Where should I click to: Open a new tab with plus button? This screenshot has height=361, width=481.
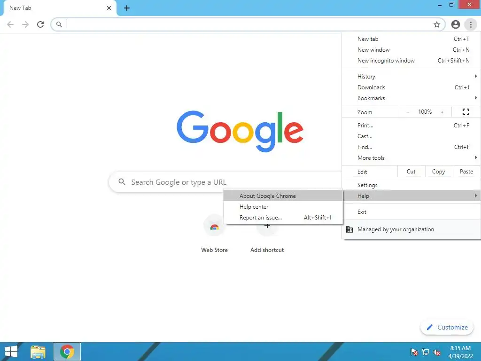127,8
